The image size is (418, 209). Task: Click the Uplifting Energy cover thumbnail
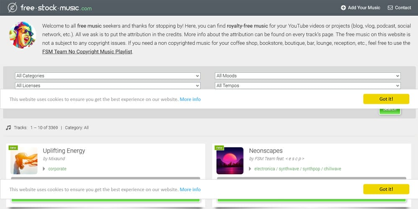pos(24,161)
